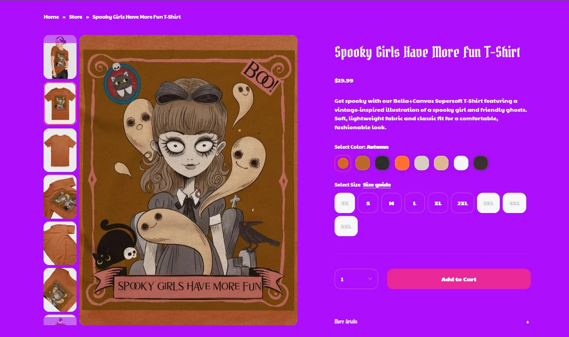Select size S option

click(368, 203)
